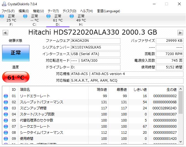
Task: Open the ファイル(F) menu
Action: [8, 11]
